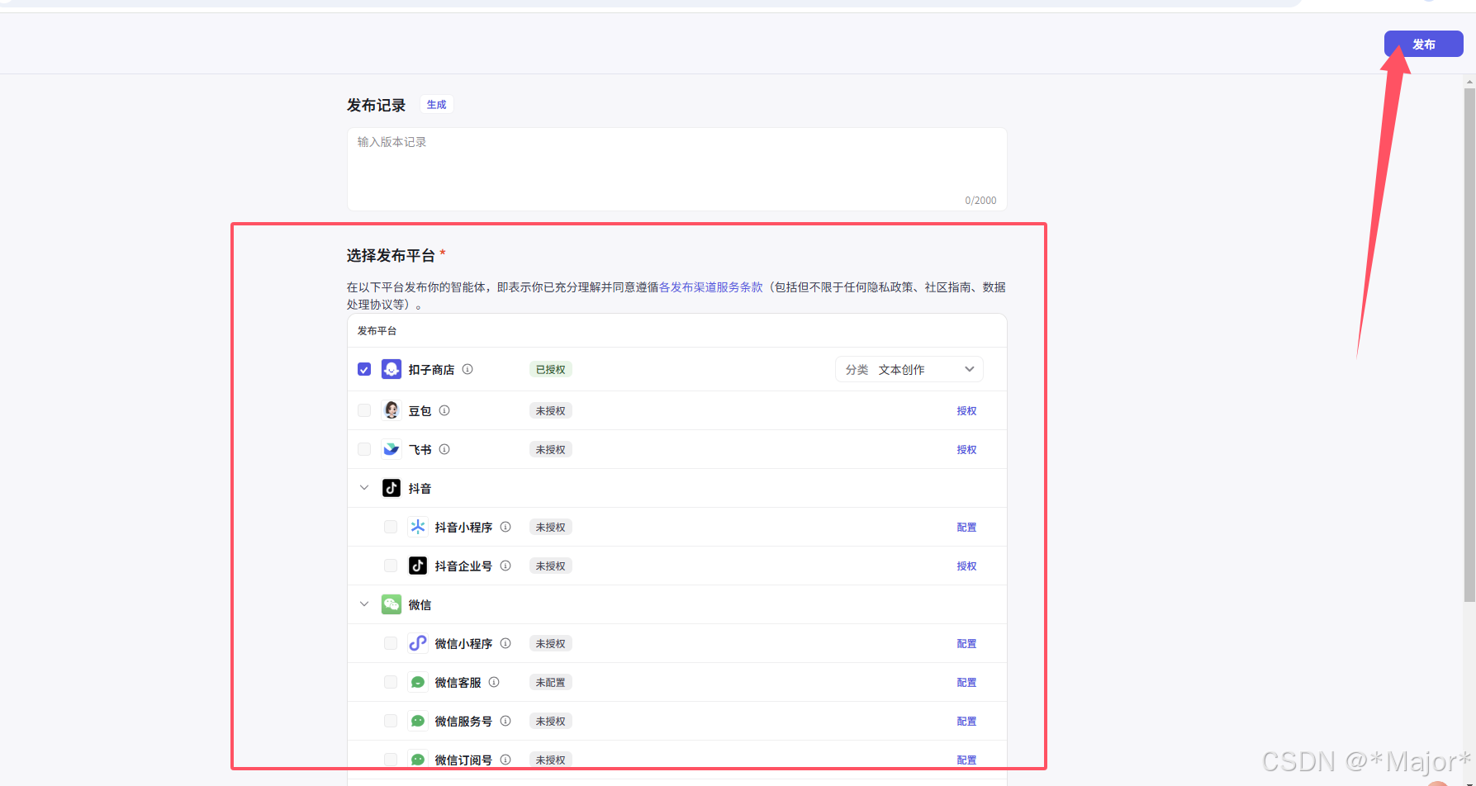
Task: Click the page vertical scrollbar
Action: (x=1469, y=345)
